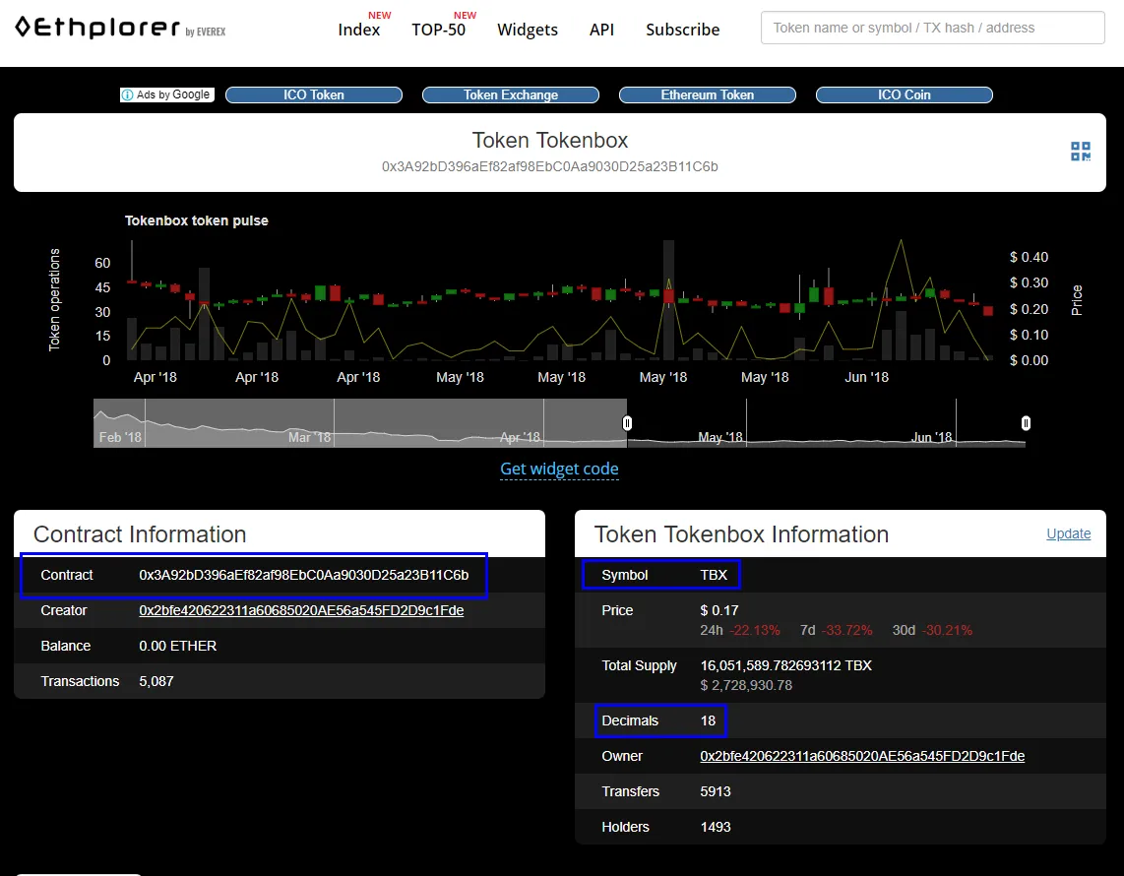Screen dimensions: 1124x876
Task: Click the ICO Coin ad button
Action: (x=904, y=94)
